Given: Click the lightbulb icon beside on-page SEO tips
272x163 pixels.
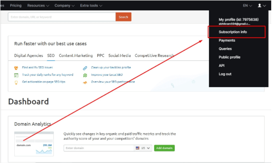Looking at the screenshot, I should tap(16, 82).
